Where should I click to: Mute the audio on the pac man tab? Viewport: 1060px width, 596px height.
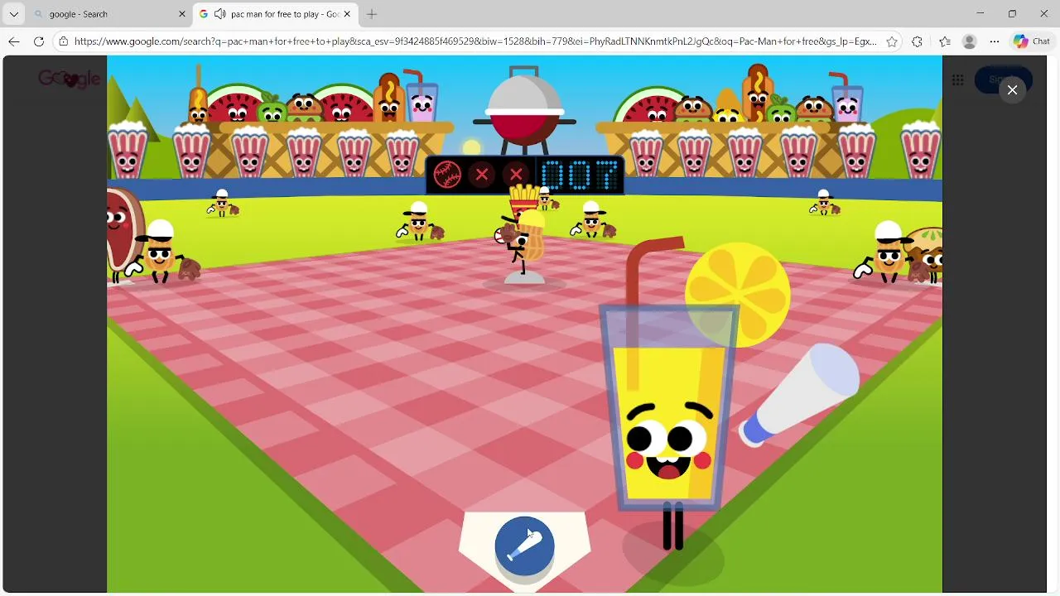pos(219,14)
